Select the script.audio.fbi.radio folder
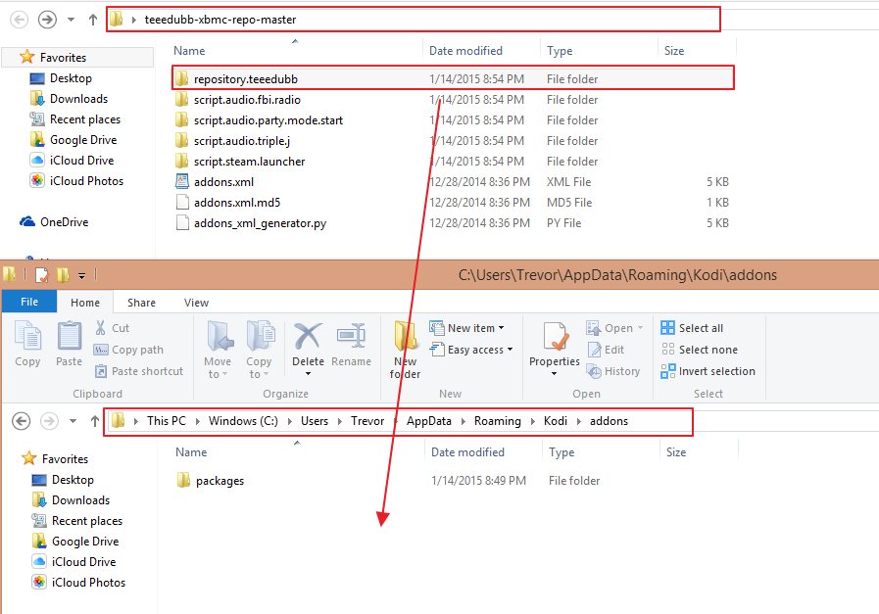The height and width of the screenshot is (614, 879). (x=453, y=100)
